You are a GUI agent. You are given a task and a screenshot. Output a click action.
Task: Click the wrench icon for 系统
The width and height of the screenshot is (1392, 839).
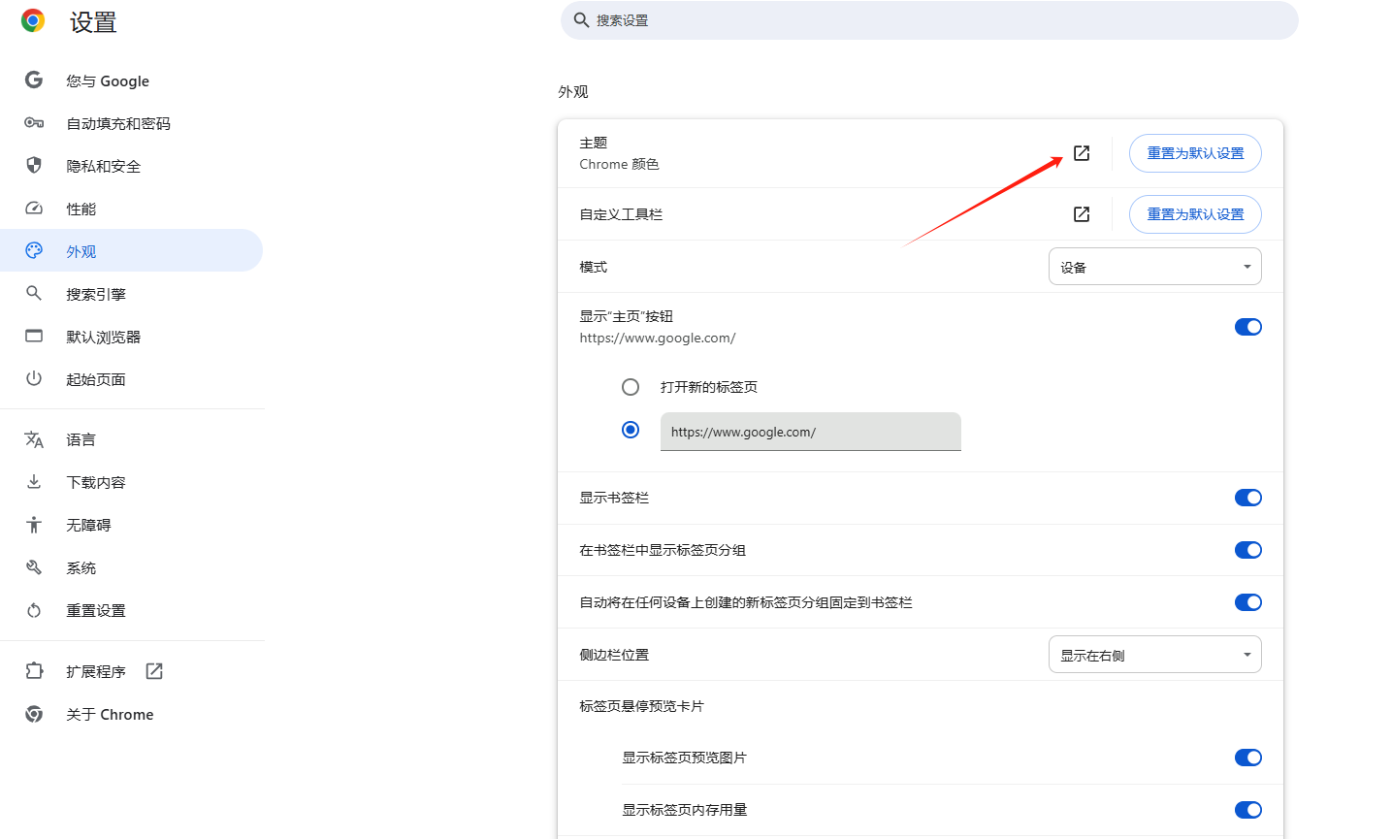(34, 567)
